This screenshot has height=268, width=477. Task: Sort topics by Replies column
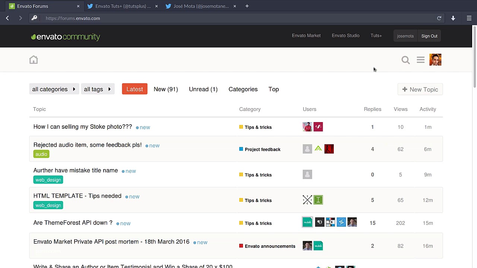click(x=373, y=109)
